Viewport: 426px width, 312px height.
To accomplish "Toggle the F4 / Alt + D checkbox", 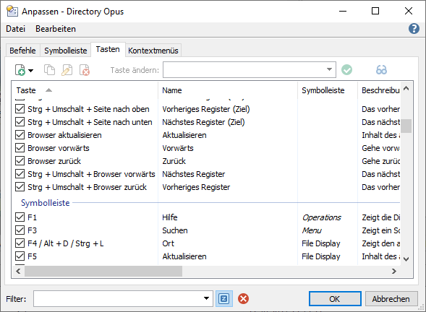I will click(x=20, y=243).
